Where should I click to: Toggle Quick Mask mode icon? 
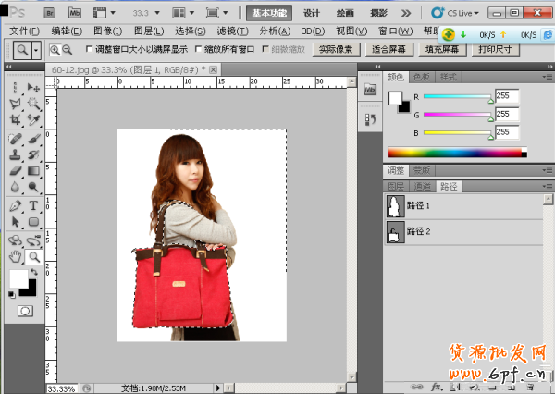pyautogui.click(x=25, y=311)
